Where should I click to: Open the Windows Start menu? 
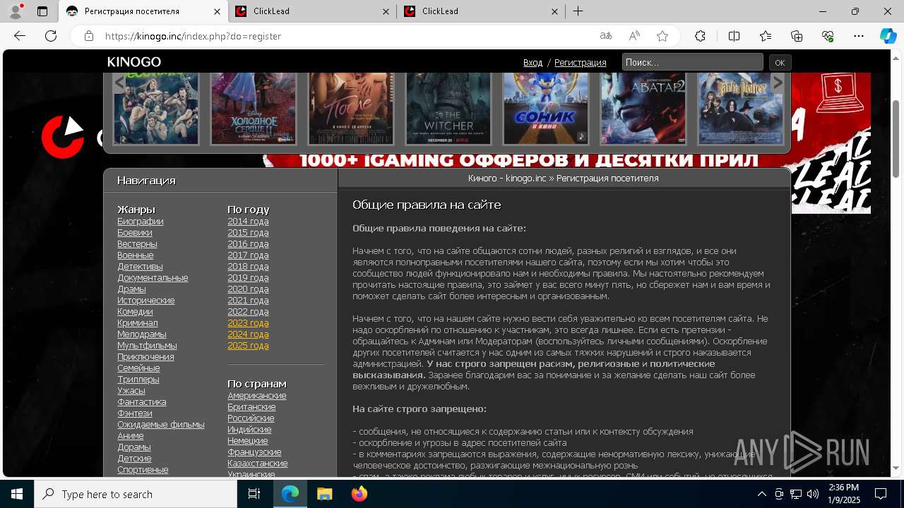pyautogui.click(x=17, y=494)
